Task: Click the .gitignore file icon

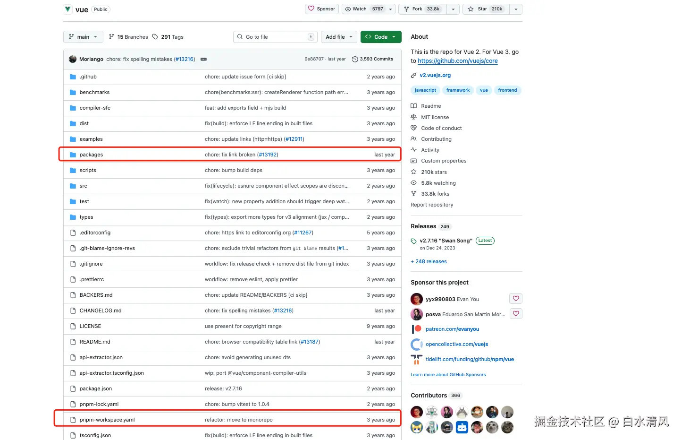Action: [73, 264]
